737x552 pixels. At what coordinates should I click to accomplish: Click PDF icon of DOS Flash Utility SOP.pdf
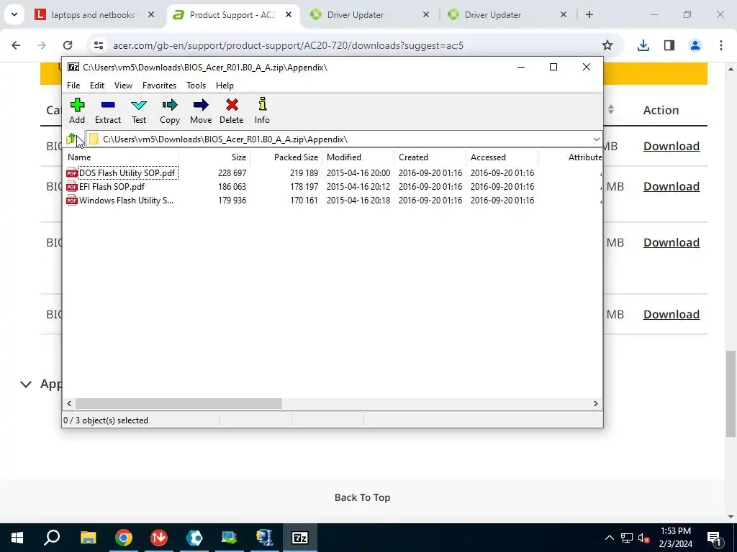[72, 173]
